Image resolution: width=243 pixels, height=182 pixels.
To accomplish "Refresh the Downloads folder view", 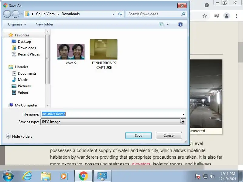I will coord(120,14).
